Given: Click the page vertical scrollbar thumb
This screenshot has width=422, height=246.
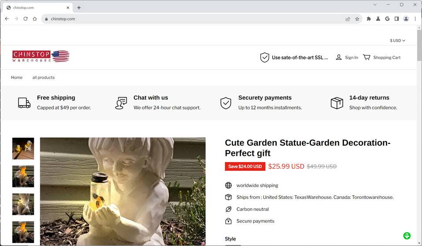Looking at the screenshot, I should [x=419, y=45].
